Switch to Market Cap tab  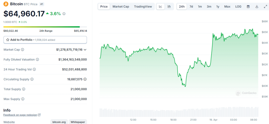(x=121, y=7)
